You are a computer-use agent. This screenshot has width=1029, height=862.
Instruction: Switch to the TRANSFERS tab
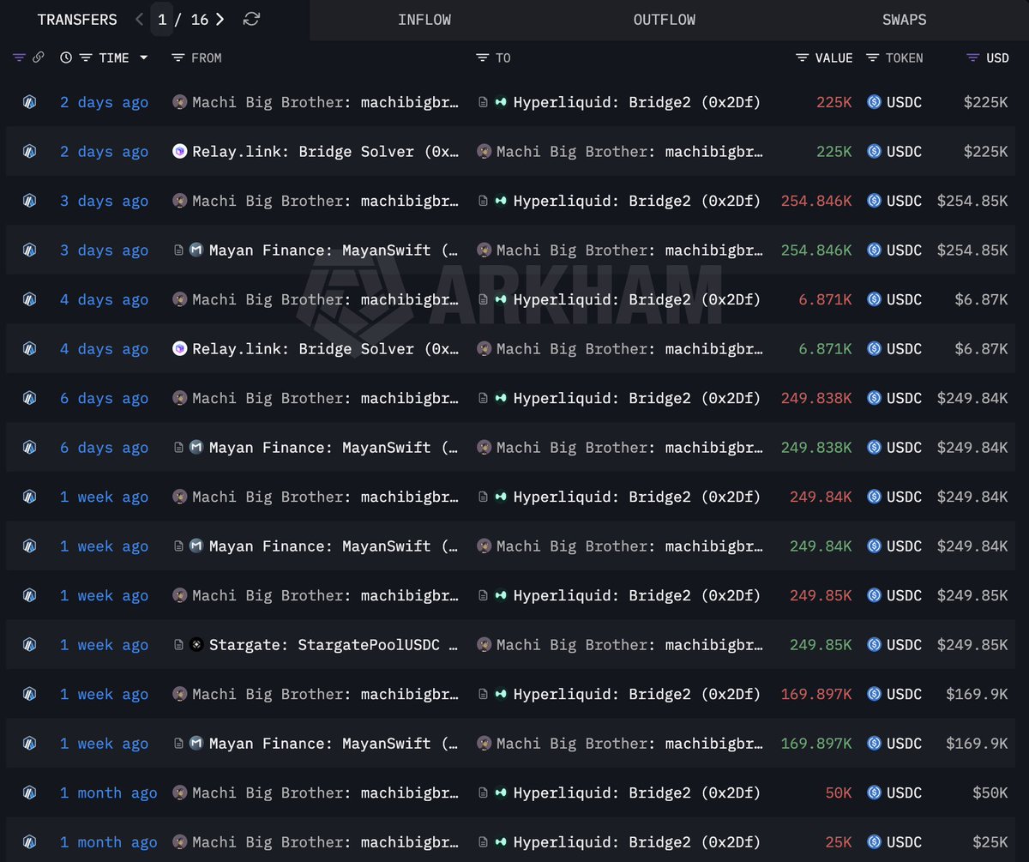77,19
